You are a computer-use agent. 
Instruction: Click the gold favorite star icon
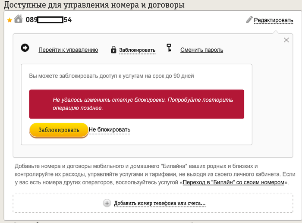(x=9, y=20)
